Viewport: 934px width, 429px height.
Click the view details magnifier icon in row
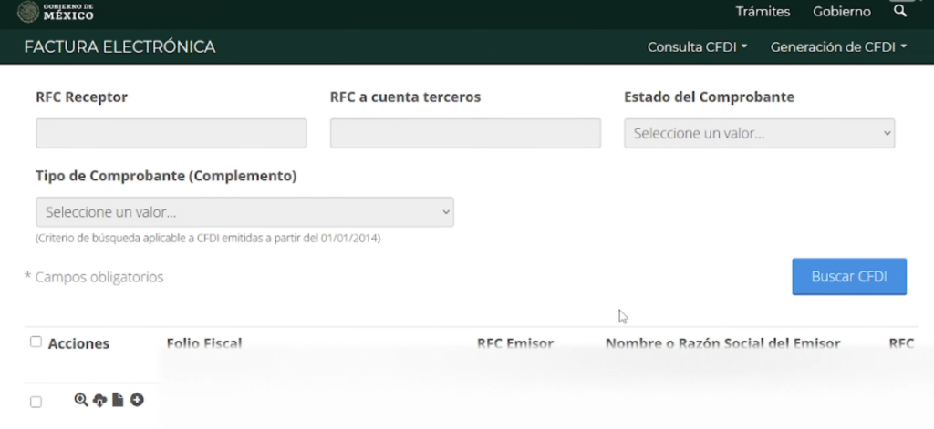[x=81, y=400]
